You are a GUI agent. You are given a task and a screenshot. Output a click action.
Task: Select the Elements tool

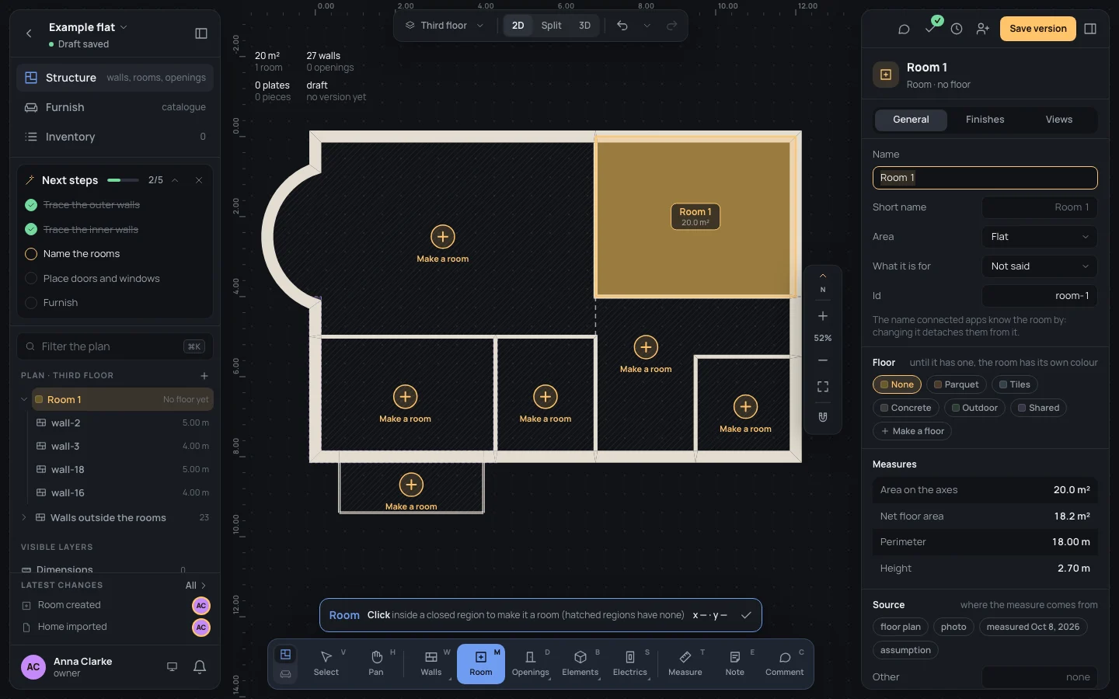click(x=580, y=664)
